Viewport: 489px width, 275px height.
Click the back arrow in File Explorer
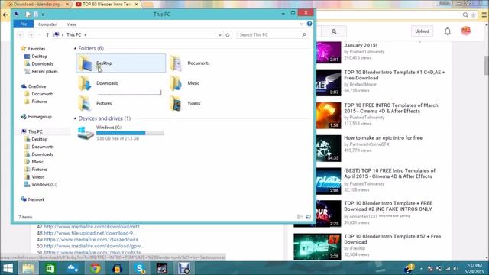21,35
